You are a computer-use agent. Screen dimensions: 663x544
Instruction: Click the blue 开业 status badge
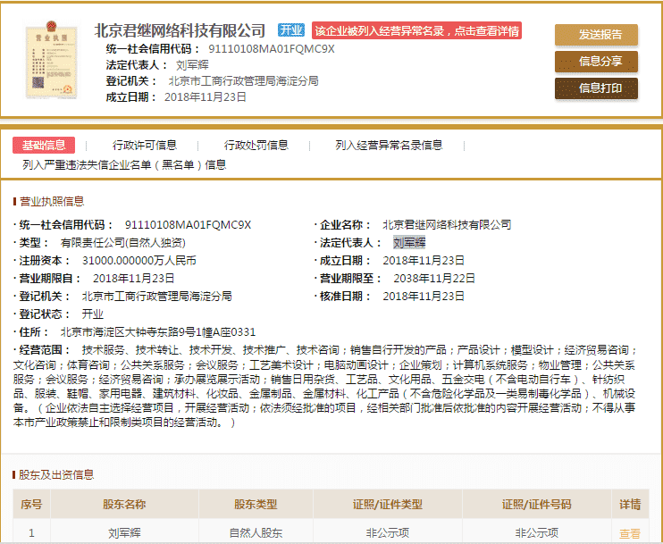pos(291,30)
